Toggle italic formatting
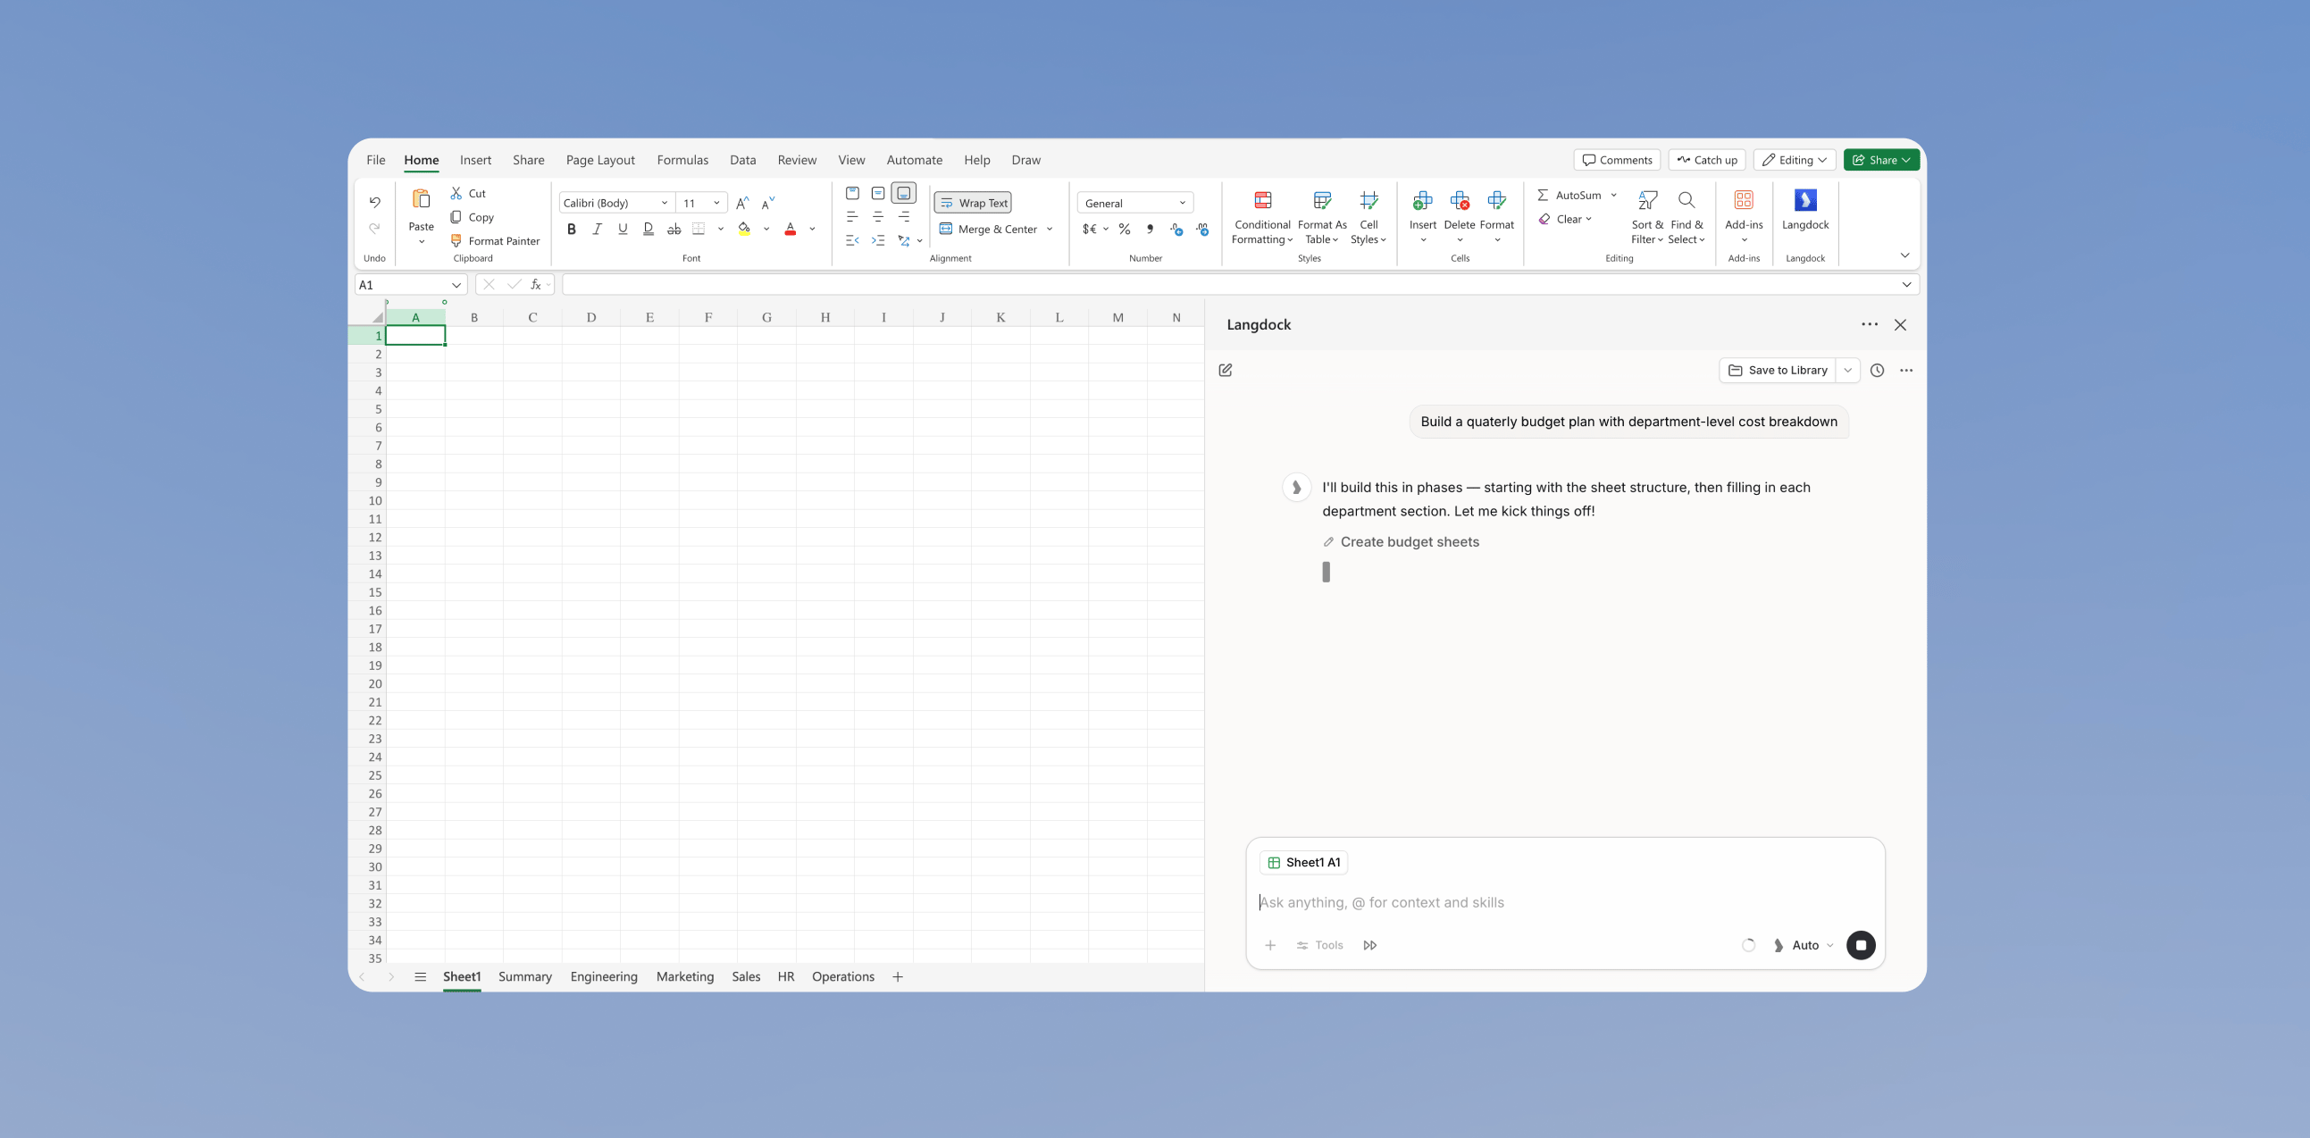2310x1138 pixels. (x=598, y=230)
